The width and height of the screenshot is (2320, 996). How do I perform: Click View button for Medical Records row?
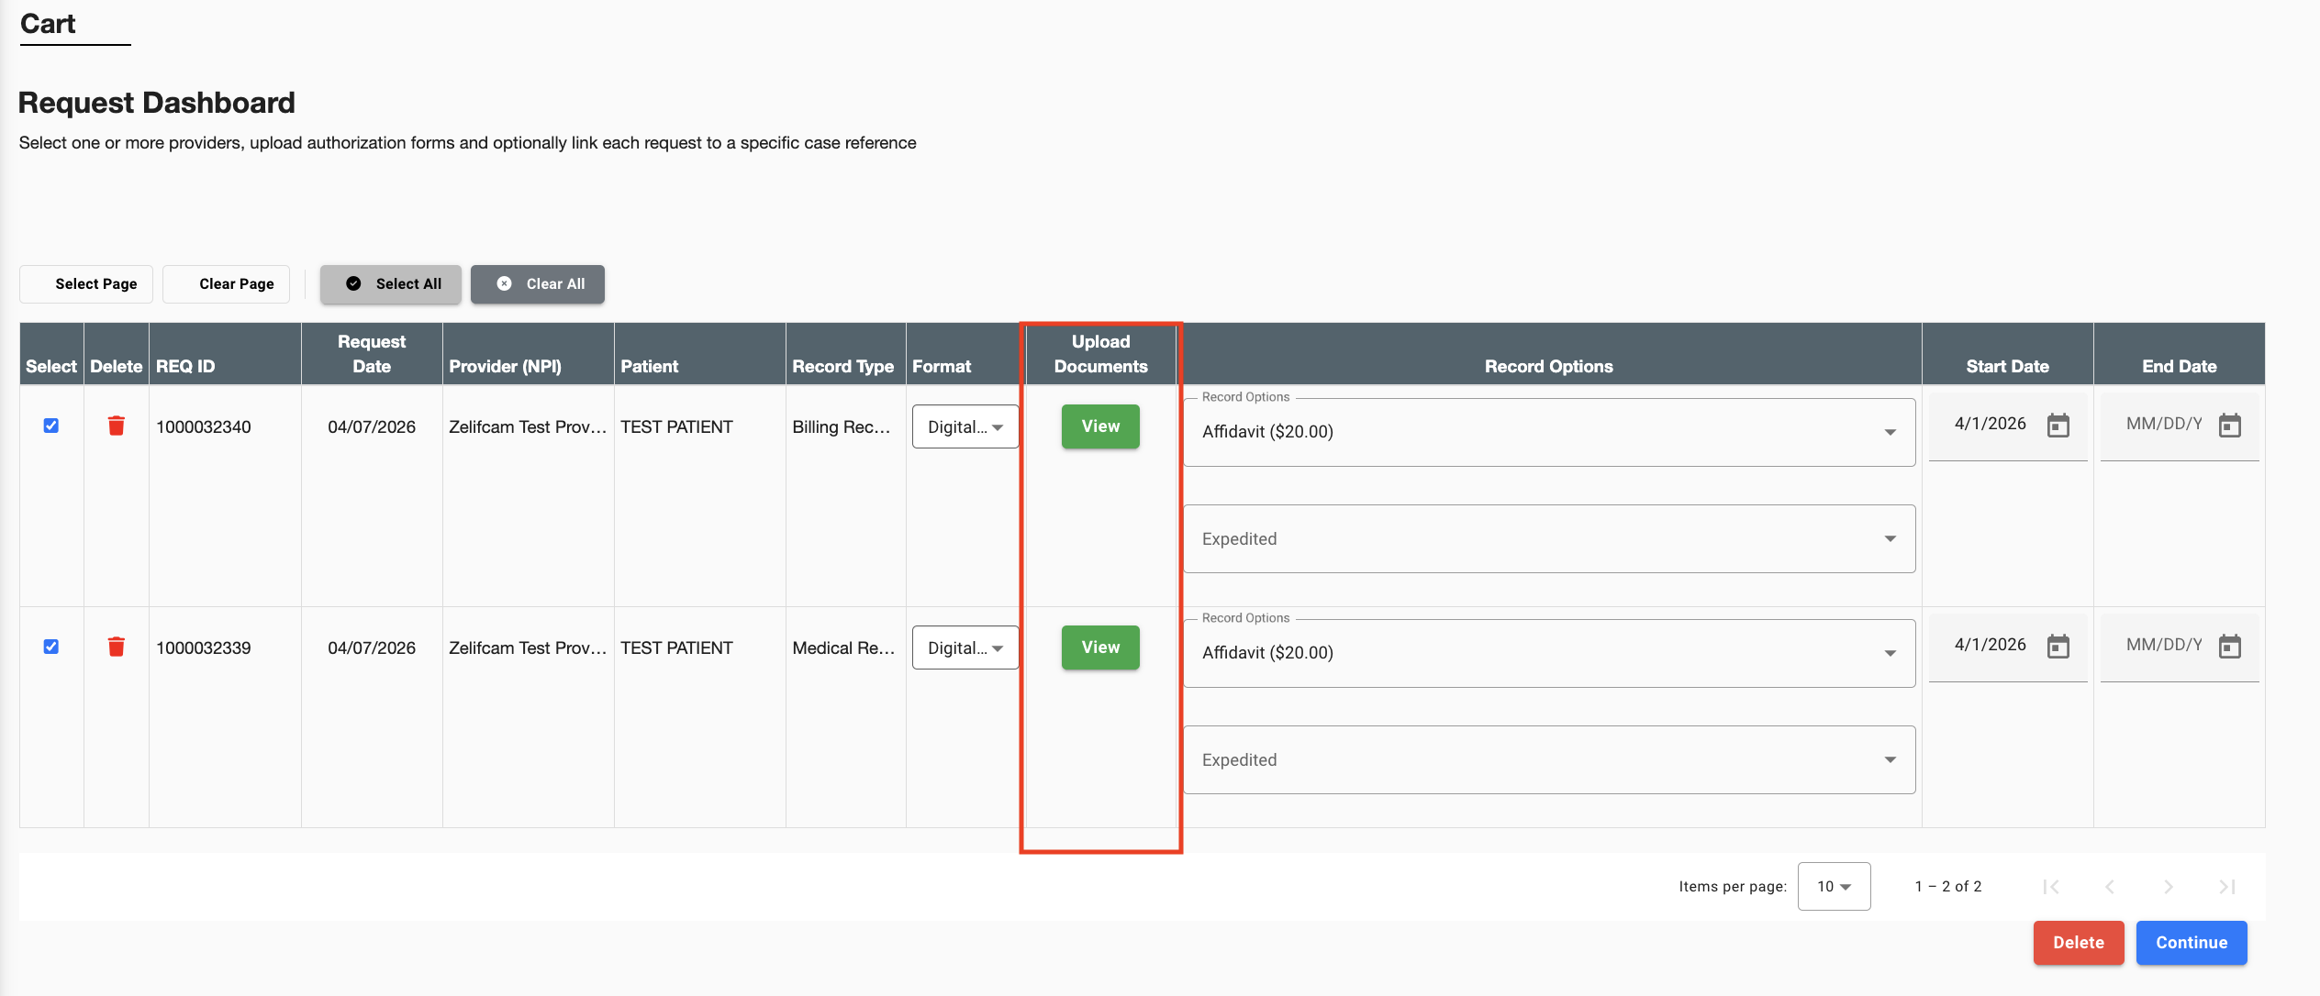pos(1099,647)
